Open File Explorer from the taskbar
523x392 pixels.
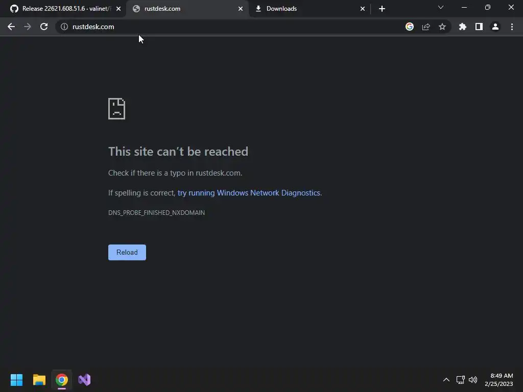(39, 380)
